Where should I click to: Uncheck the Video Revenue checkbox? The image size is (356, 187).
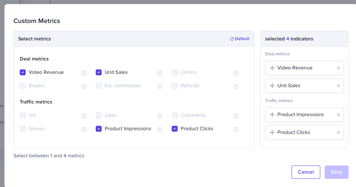click(x=23, y=72)
